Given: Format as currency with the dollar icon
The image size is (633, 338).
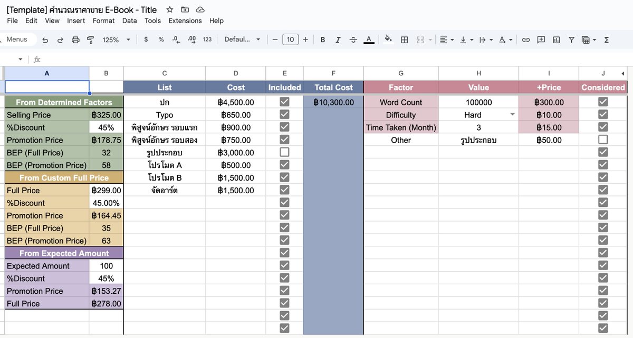Looking at the screenshot, I should click(146, 39).
